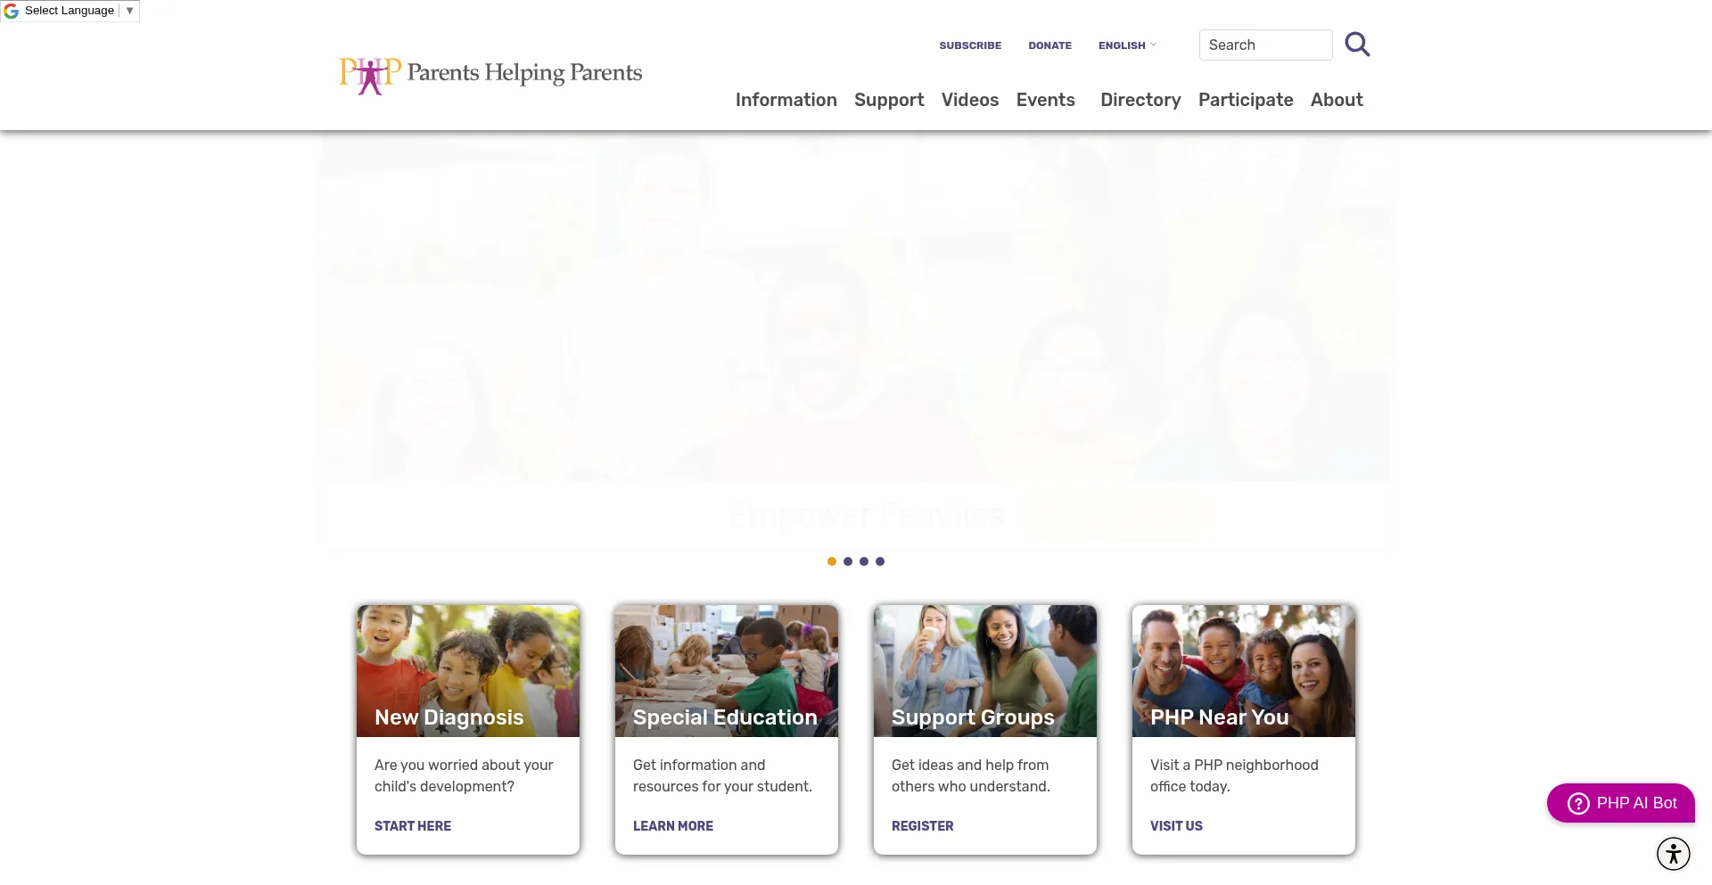Click the Subscribe link
1712x885 pixels.
tap(969, 45)
